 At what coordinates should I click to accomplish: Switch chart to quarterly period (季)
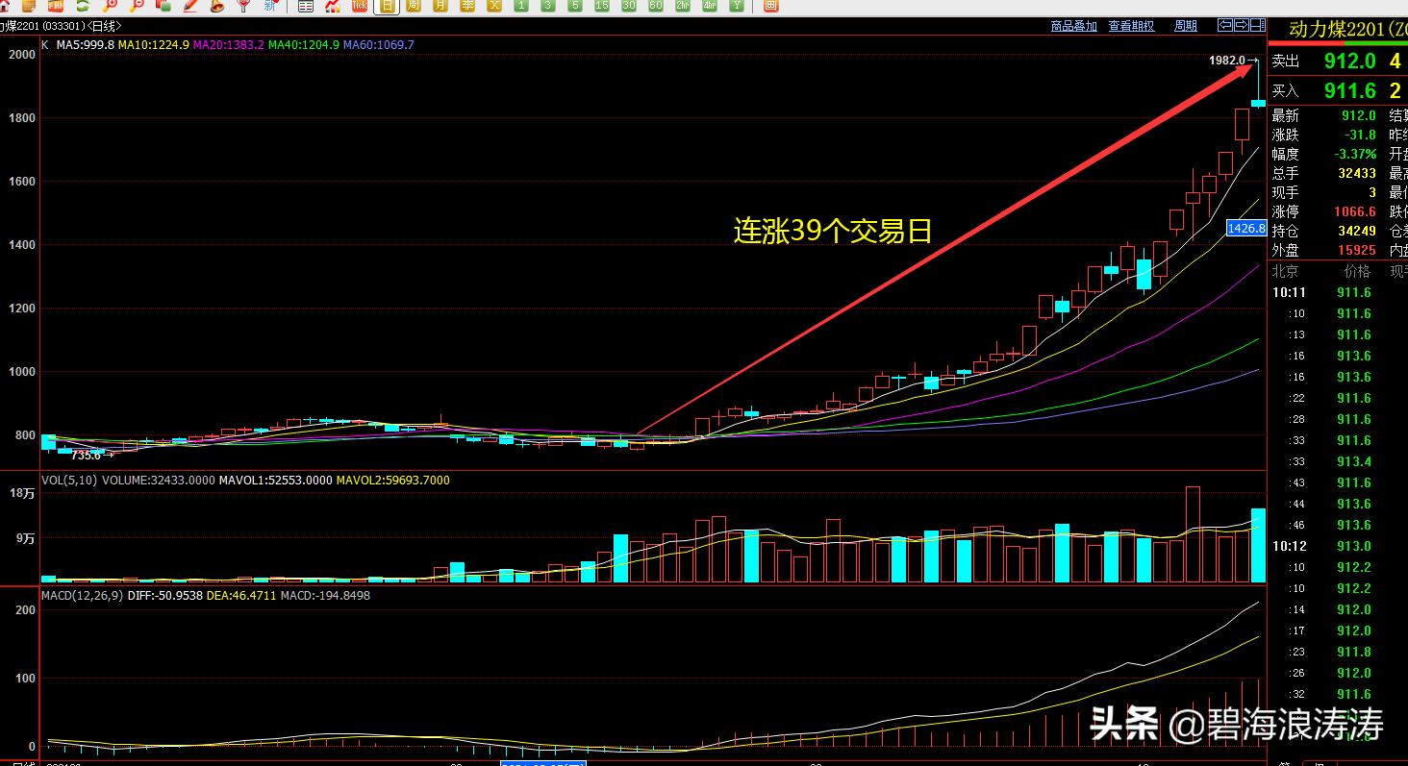pyautogui.click(x=467, y=6)
